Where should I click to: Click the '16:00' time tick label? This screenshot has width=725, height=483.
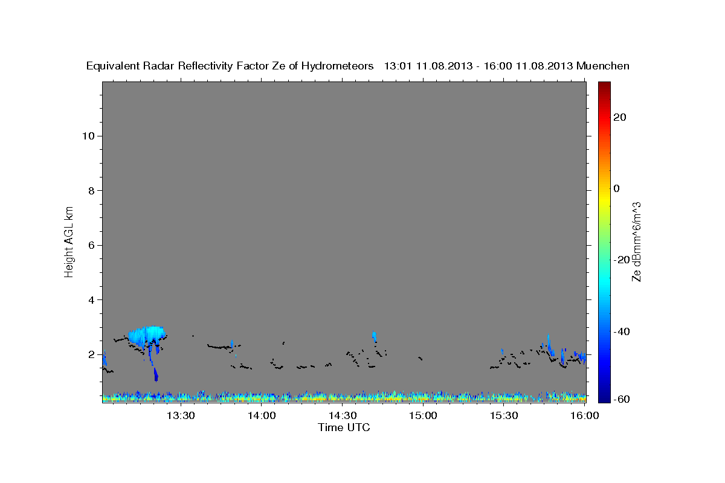(585, 415)
